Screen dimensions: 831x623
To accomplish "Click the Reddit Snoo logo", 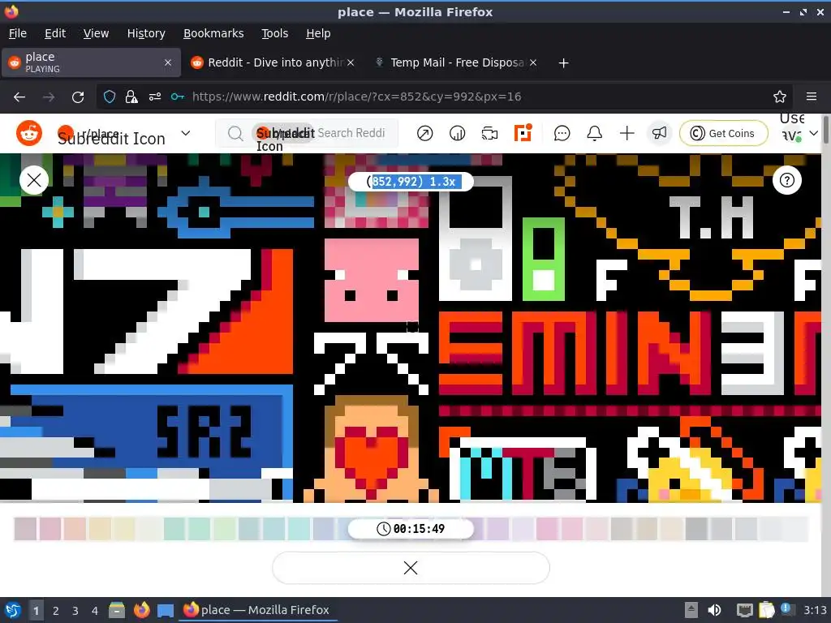I will (29, 133).
